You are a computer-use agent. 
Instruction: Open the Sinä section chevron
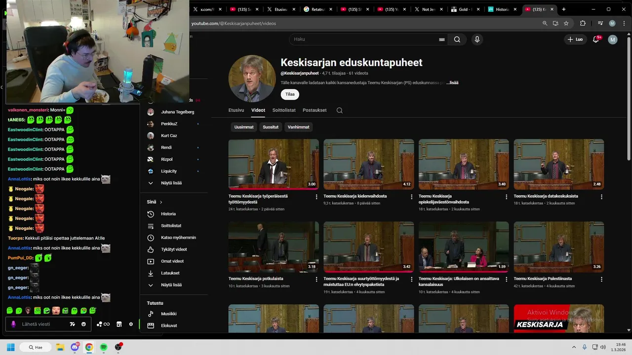click(x=161, y=202)
